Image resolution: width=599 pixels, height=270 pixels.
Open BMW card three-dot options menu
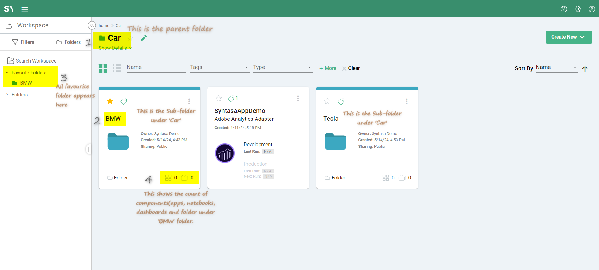point(189,101)
